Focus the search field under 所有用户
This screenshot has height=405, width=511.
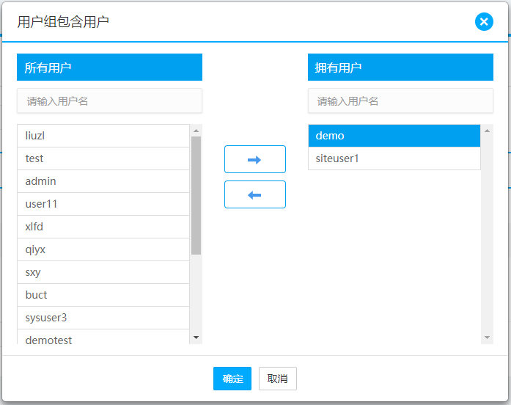[109, 101]
